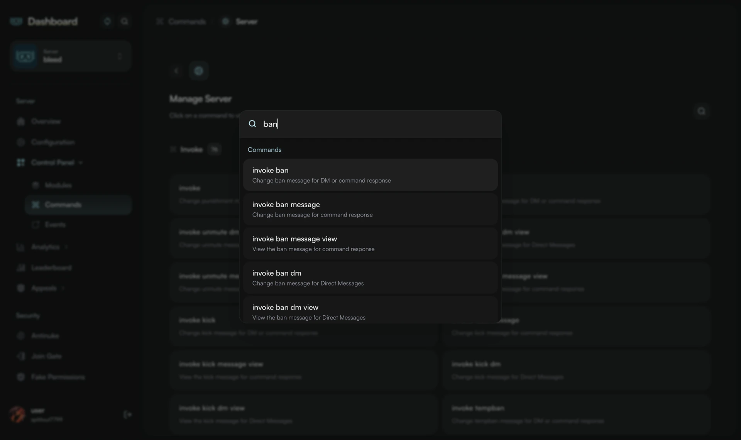Viewport: 741px width, 440px height.
Task: Open Antinuke under Security
Action: tap(38, 336)
